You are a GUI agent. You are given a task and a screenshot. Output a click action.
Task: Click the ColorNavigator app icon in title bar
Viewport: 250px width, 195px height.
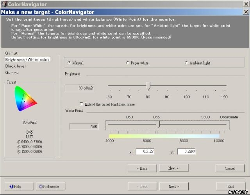coord(4,4)
